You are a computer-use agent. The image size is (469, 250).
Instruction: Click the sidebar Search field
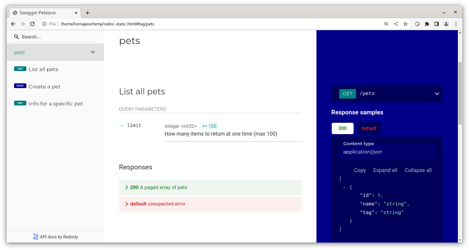[x=57, y=37]
